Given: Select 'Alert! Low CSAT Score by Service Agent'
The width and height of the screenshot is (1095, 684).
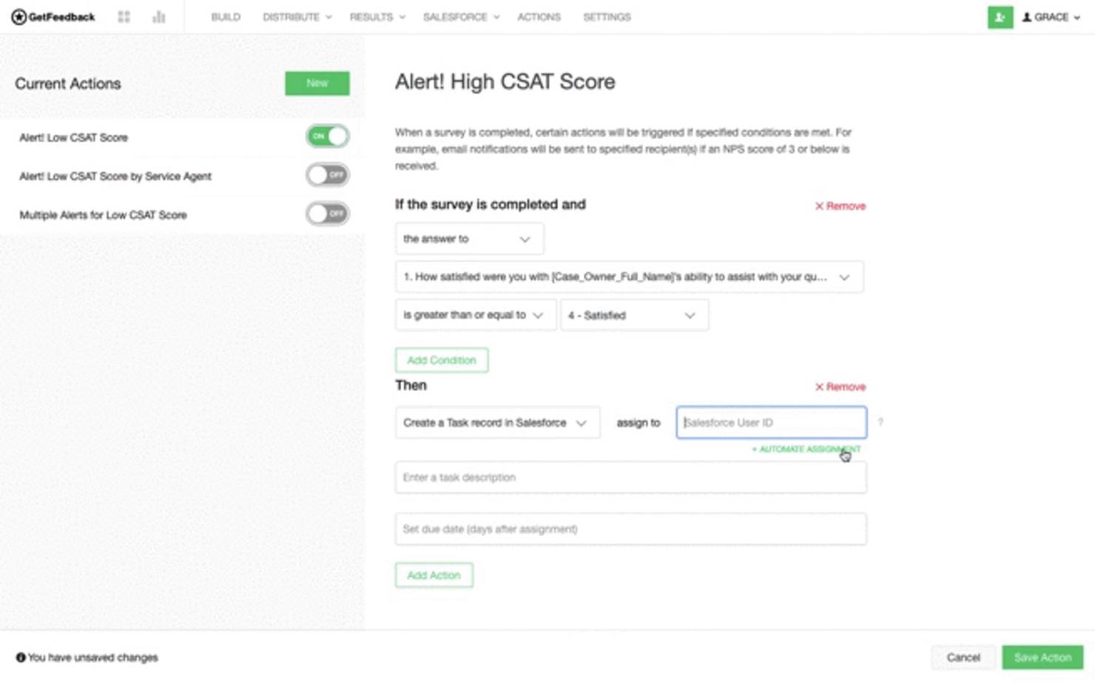Looking at the screenshot, I should [115, 176].
